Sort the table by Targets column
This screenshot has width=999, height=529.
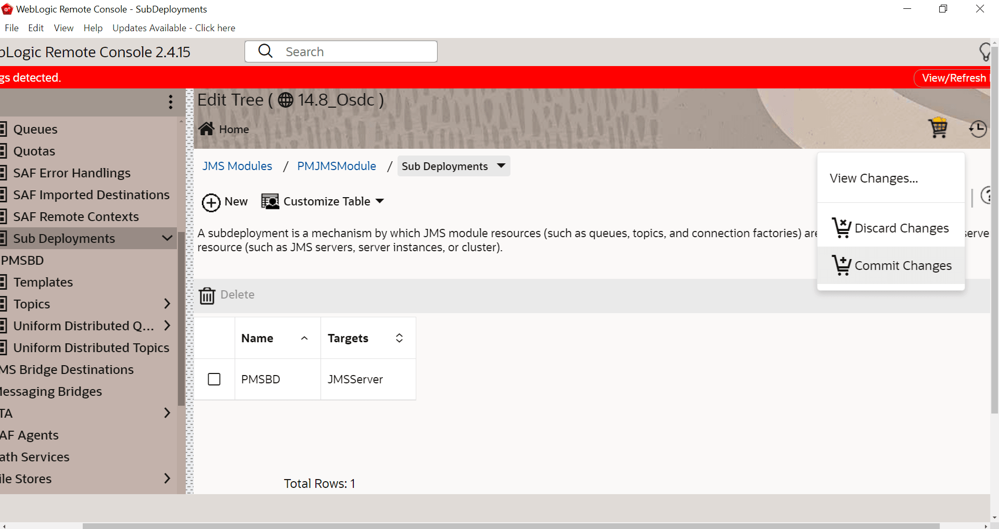pos(399,338)
